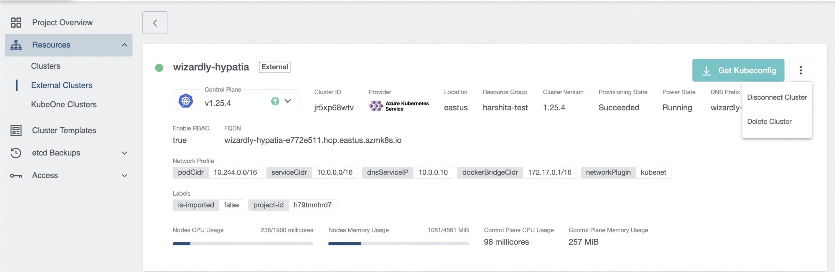The image size is (840, 277).
Task: Open the Control Plane version dropdown
Action: (288, 102)
